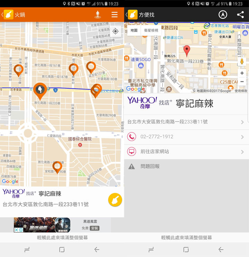Tap the 忠孝敦化站 metro station marker
This screenshot has width=249, height=257.
coord(207,26)
